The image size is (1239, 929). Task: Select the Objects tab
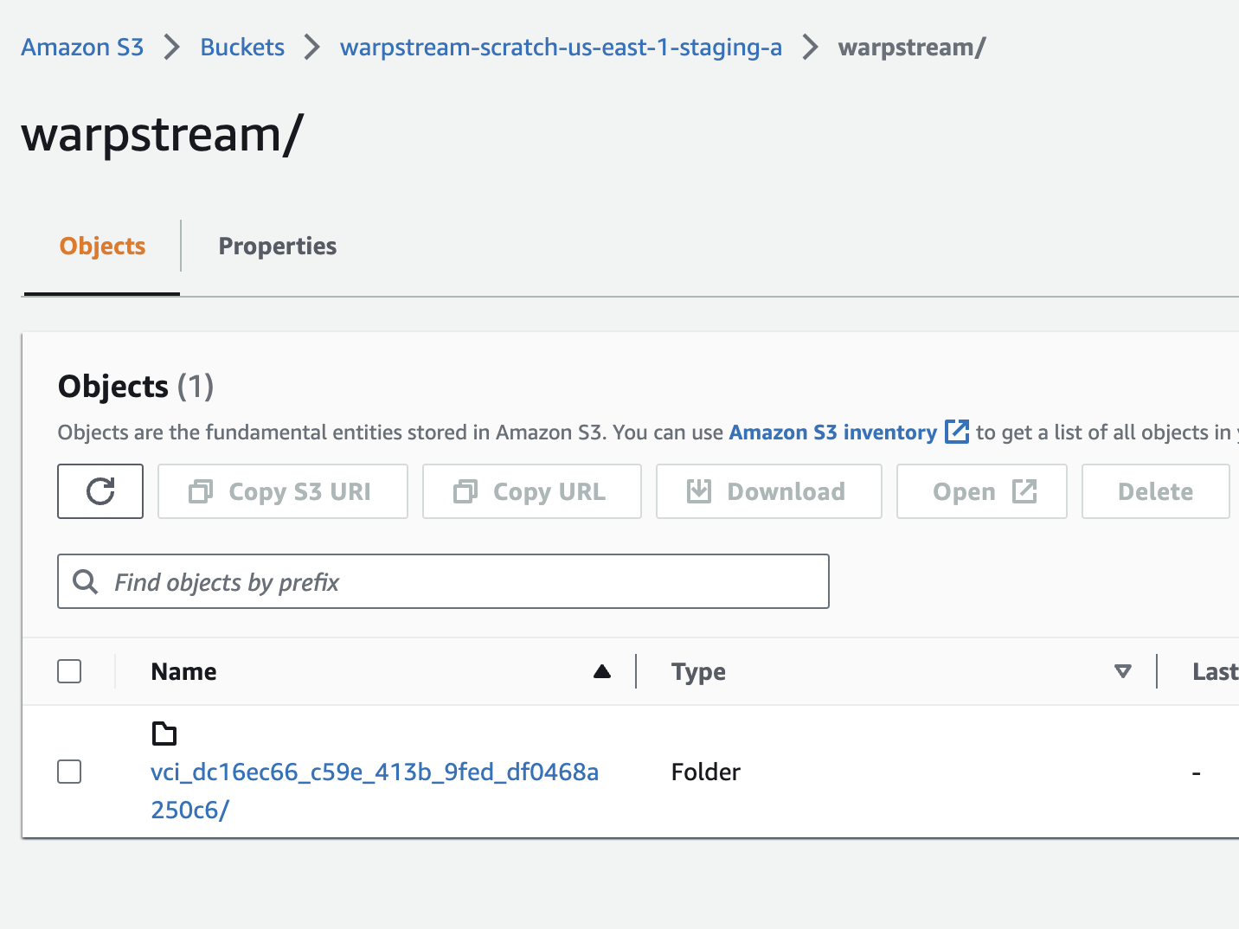point(102,247)
